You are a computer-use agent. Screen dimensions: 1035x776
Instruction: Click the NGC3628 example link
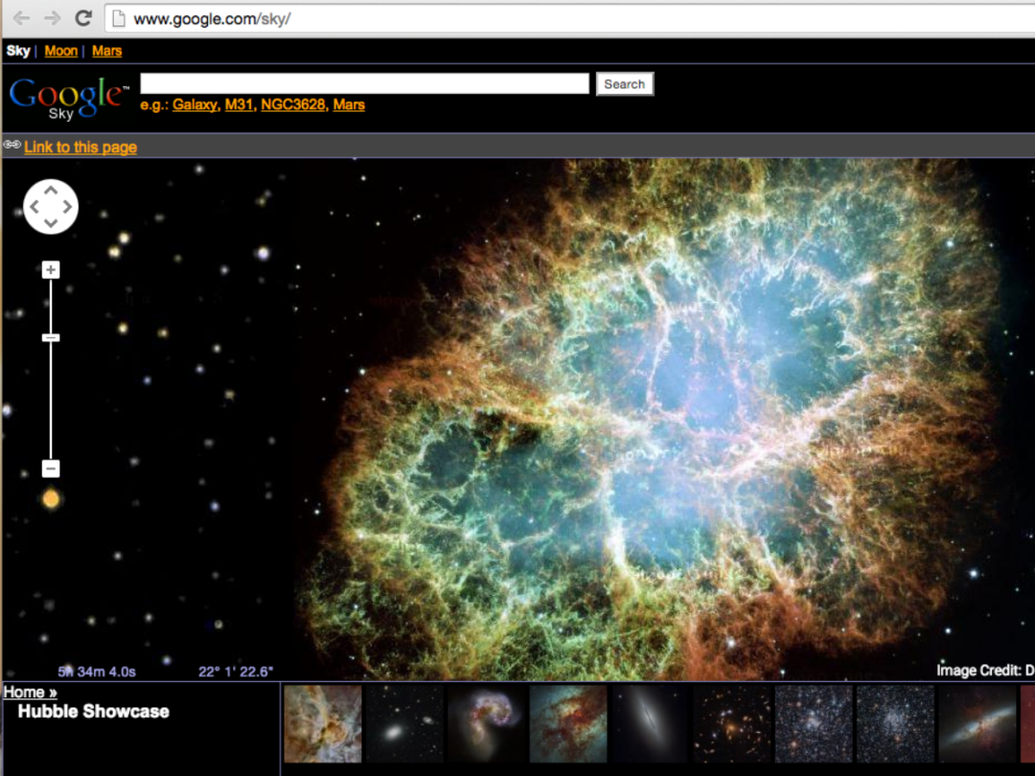pos(292,104)
